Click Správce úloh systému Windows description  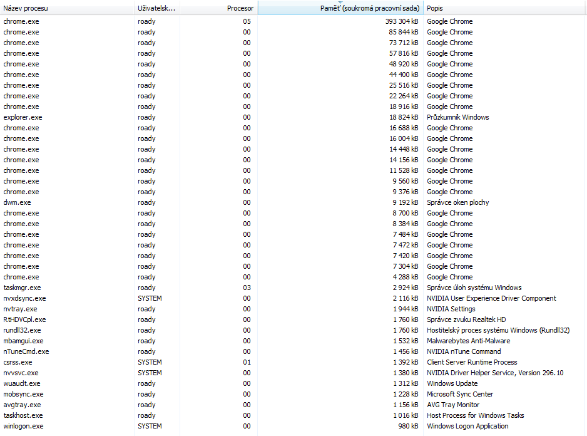(x=474, y=288)
